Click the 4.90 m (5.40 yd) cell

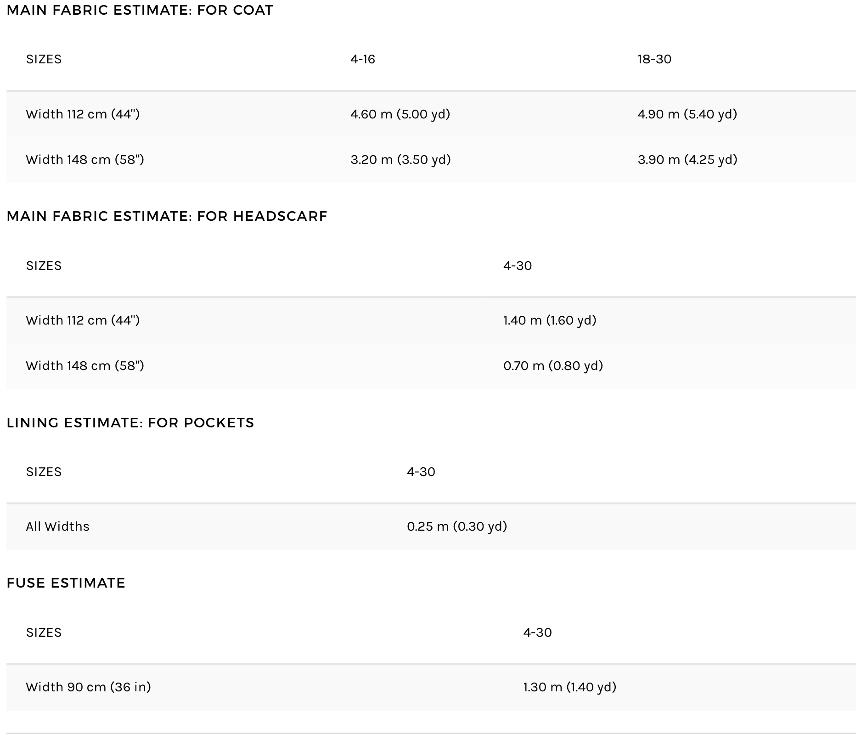(x=687, y=114)
